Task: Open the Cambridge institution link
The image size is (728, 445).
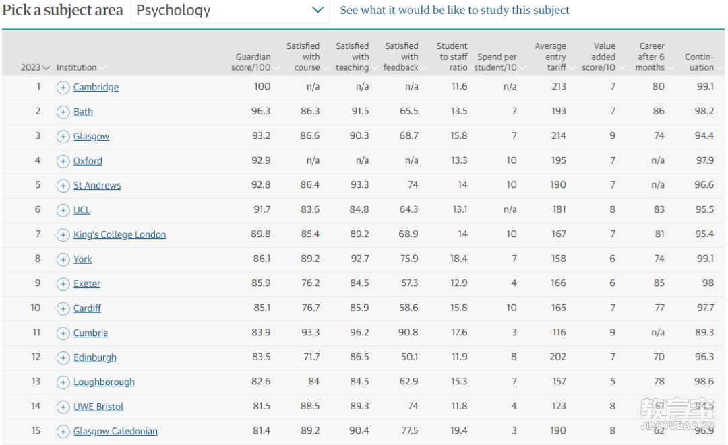Action: 96,87
